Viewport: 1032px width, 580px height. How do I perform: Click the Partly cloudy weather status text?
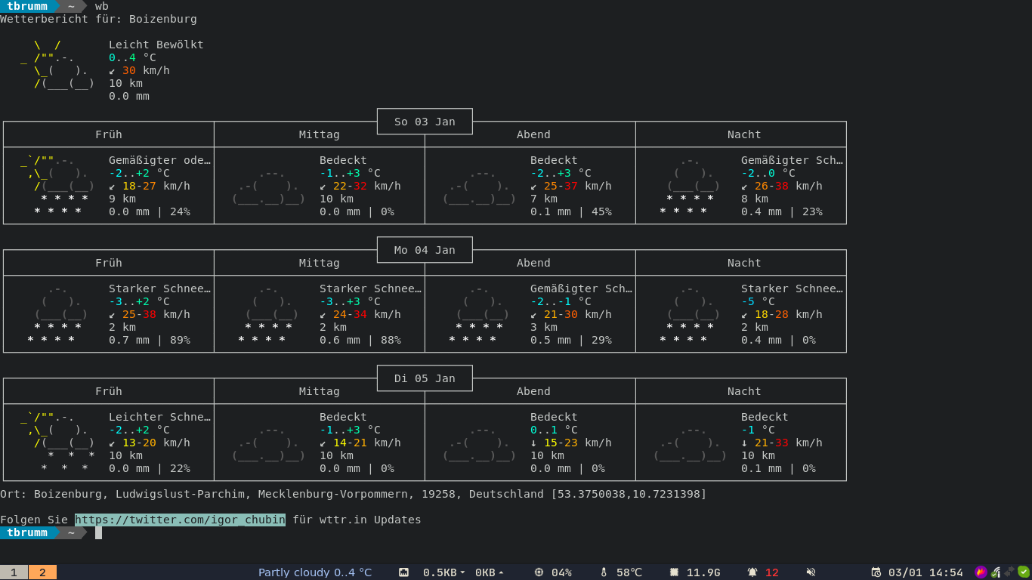[314, 572]
